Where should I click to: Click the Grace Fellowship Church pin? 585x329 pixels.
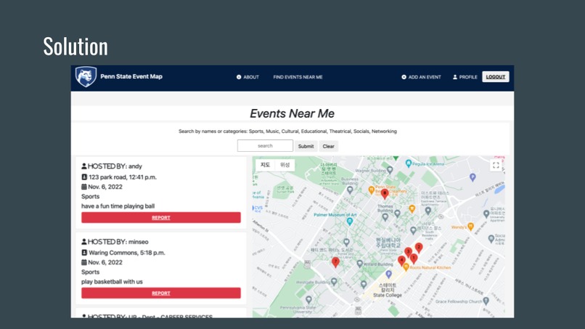486,301
